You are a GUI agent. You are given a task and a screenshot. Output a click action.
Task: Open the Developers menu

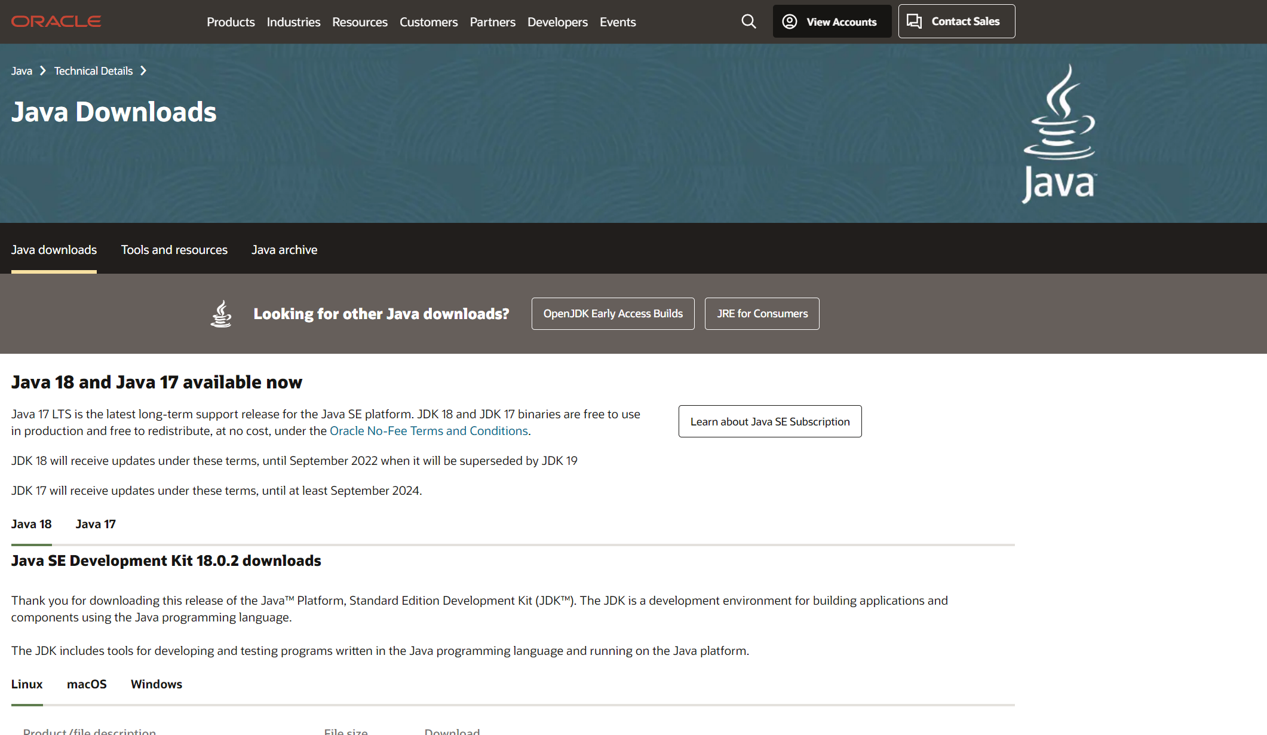click(557, 22)
